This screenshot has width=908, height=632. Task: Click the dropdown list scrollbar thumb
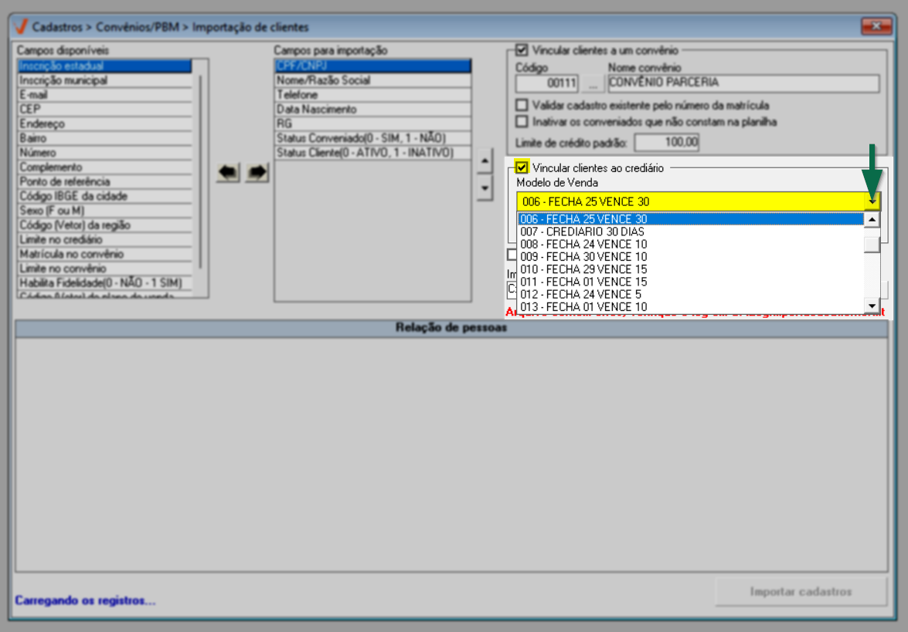pyautogui.click(x=872, y=245)
